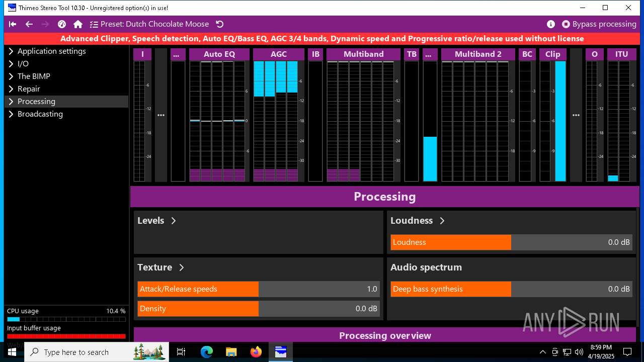Viewport: 644px width, 362px height.
Task: Open the notification center icon
Action: click(x=627, y=352)
